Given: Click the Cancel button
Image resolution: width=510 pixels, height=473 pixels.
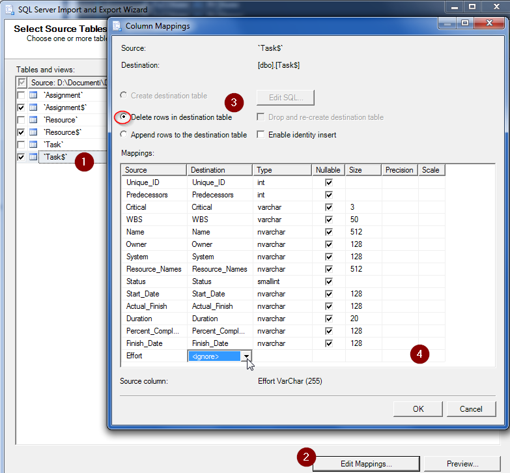Looking at the screenshot, I should point(471,408).
